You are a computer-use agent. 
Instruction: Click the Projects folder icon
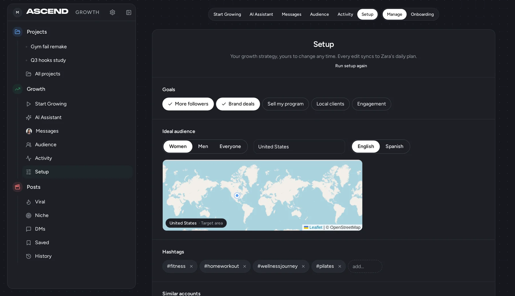(x=17, y=32)
